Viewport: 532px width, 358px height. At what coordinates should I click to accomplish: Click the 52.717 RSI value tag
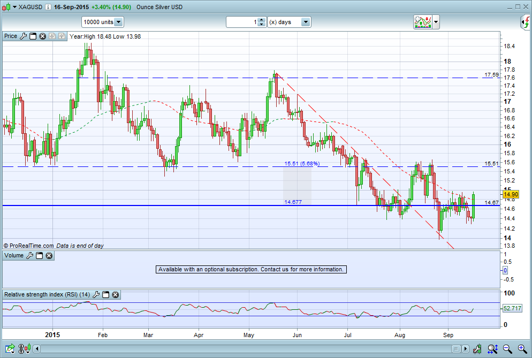click(512, 308)
